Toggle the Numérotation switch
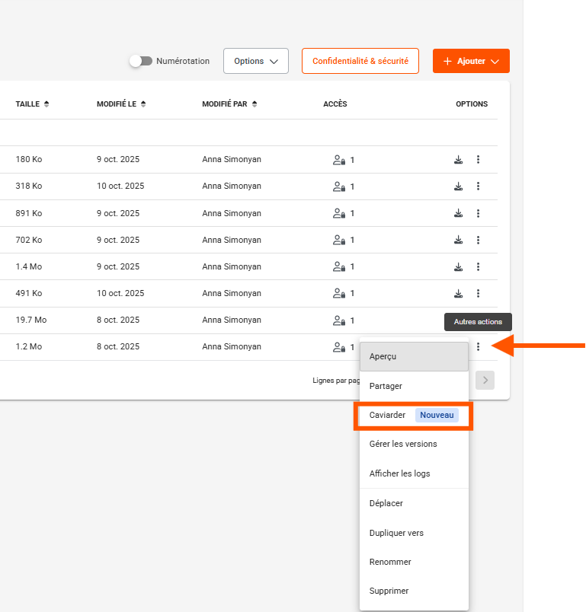586x612 pixels. point(140,61)
